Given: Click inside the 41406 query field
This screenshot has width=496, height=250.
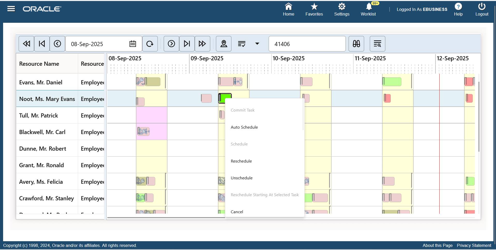Looking at the screenshot, I should point(307,44).
